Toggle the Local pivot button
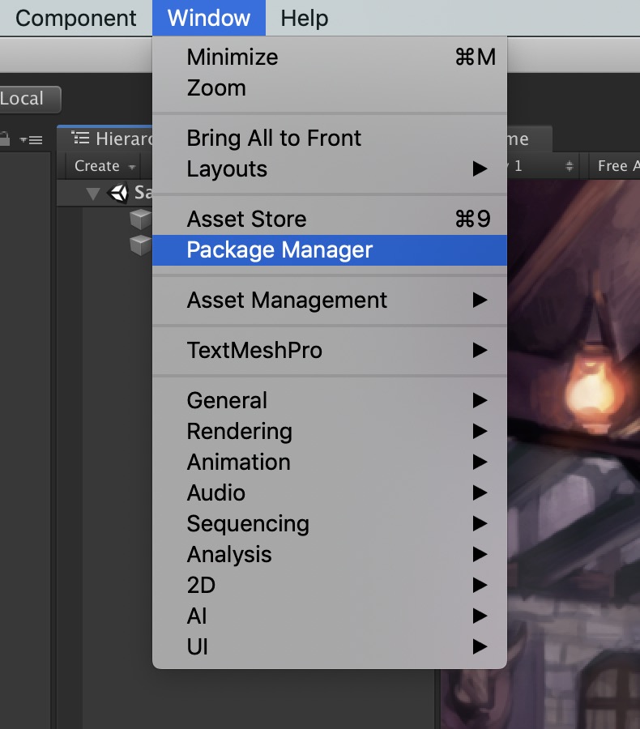Viewport: 640px width, 729px height. tap(29, 99)
